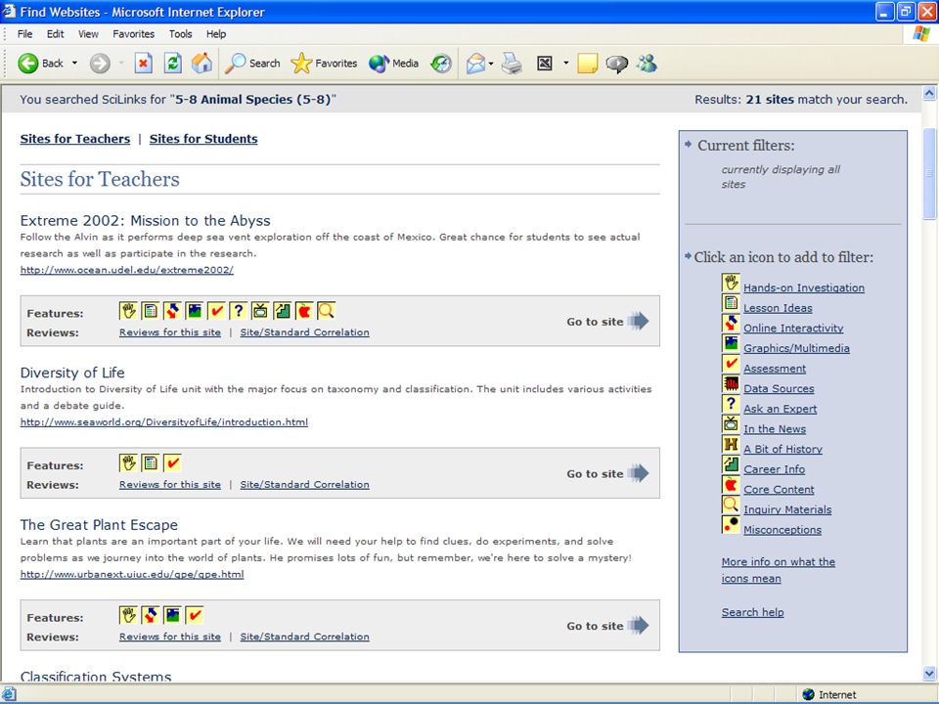Jump to Sites for Teachers link

coord(75,139)
